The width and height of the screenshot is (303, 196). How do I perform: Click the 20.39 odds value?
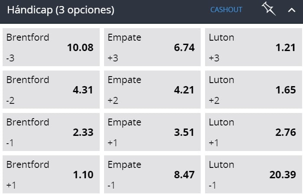click(x=283, y=175)
